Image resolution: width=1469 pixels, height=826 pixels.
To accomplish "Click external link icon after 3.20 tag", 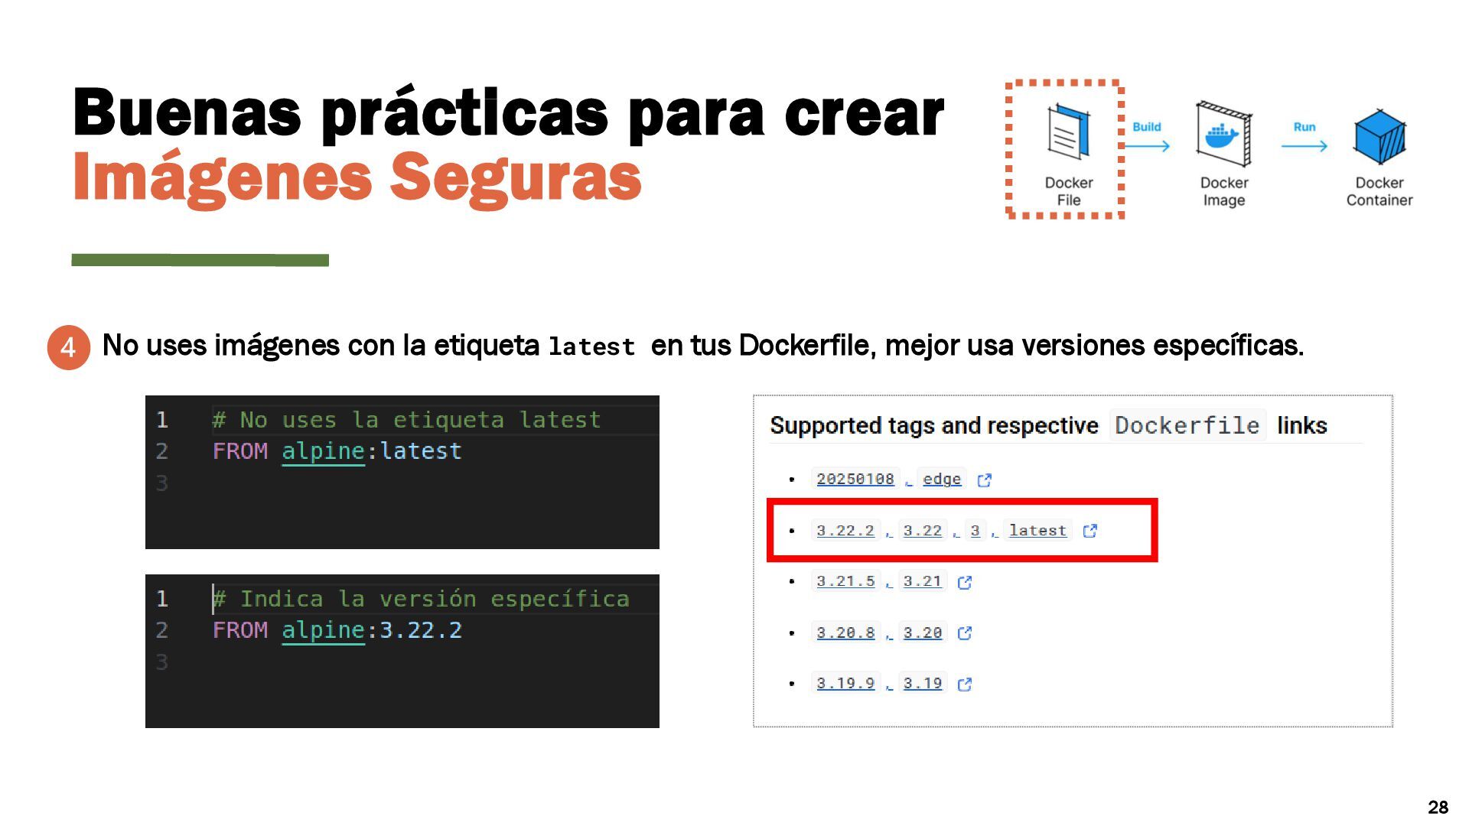I will pos(965,633).
